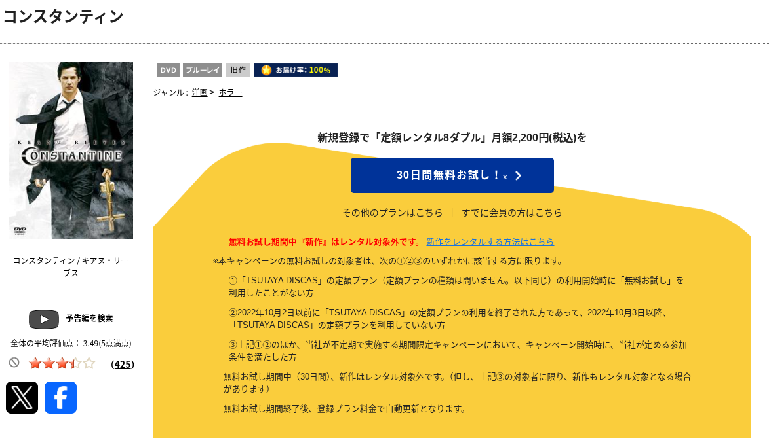Click condition ① text about TSUTAYA DISCAS
The width and height of the screenshot is (771, 447).
click(x=456, y=287)
